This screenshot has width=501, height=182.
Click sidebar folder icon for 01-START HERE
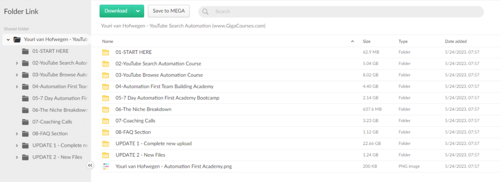pyautogui.click(x=25, y=51)
